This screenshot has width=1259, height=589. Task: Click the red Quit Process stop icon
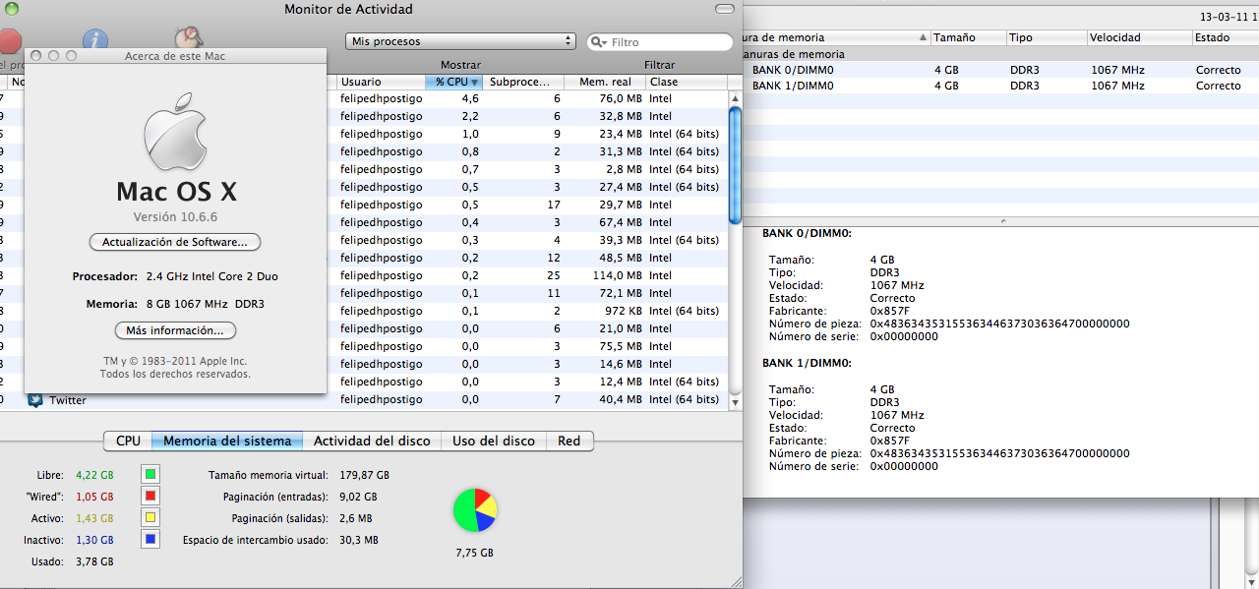coord(9,40)
